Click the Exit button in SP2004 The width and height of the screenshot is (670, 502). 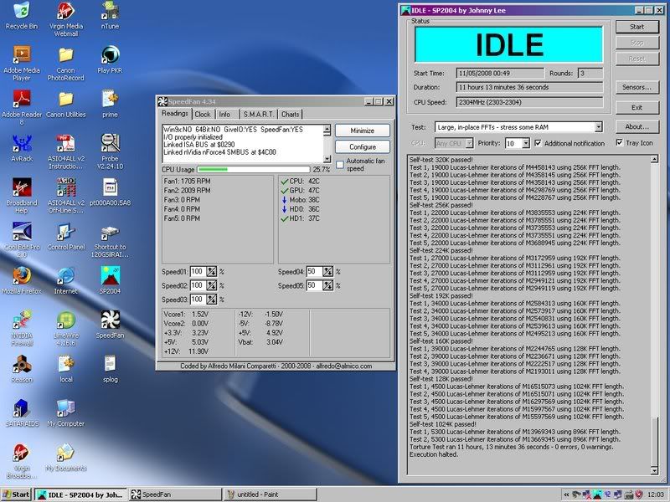(636, 108)
